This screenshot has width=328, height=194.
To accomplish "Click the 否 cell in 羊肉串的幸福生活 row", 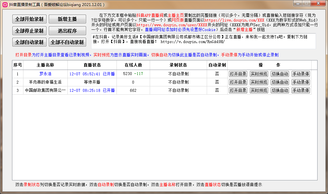I will [x=217, y=82].
